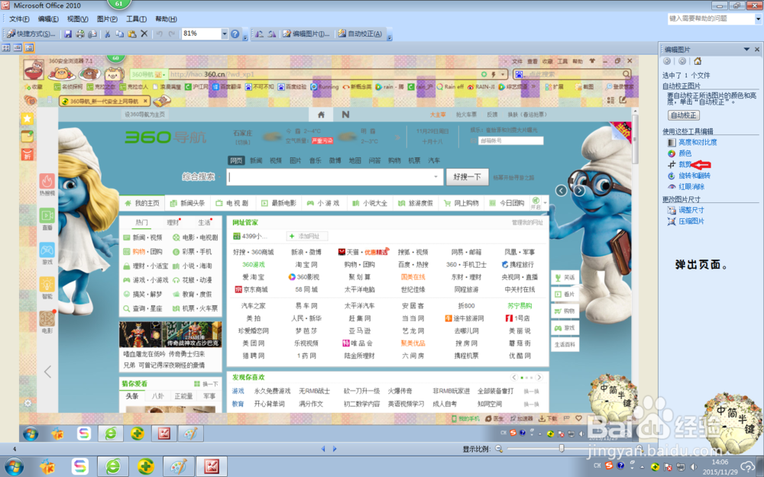Open 编辑 menu
Image resolution: width=764 pixels, height=477 pixels.
48,19
